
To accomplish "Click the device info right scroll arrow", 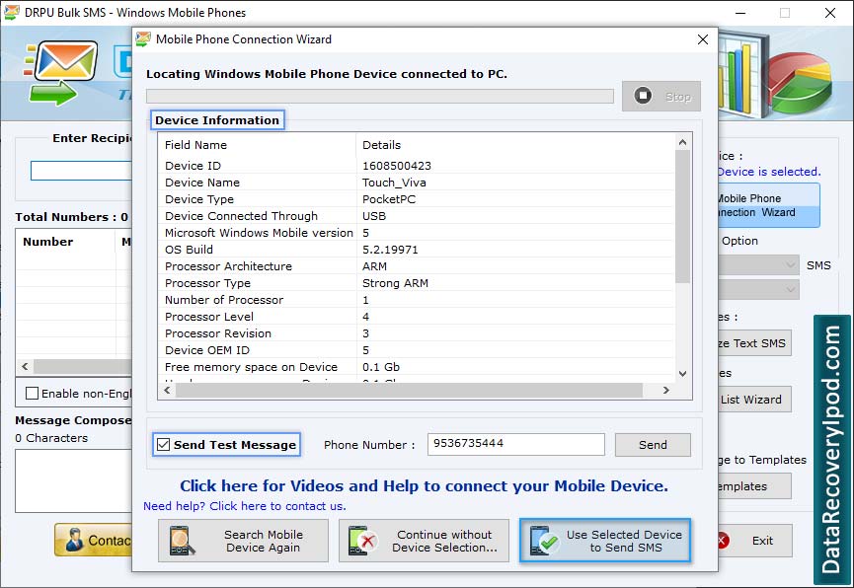I will [665, 390].
